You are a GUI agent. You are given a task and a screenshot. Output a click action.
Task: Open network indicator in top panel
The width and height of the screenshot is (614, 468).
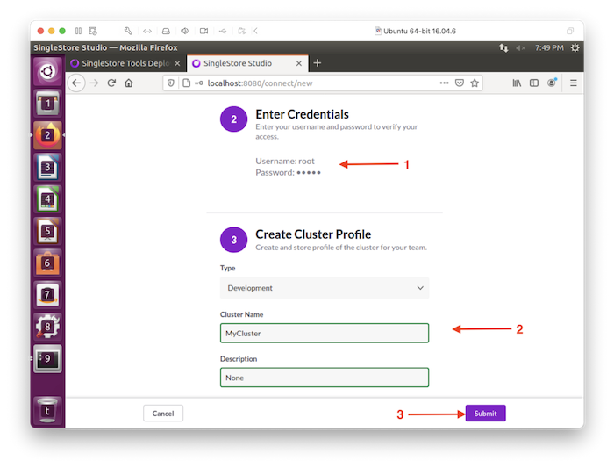coord(503,47)
